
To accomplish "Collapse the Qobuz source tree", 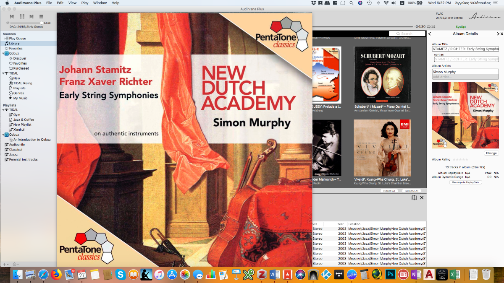I will [3, 54].
